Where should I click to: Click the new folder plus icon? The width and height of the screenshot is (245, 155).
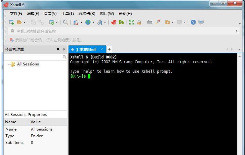pos(167,22)
